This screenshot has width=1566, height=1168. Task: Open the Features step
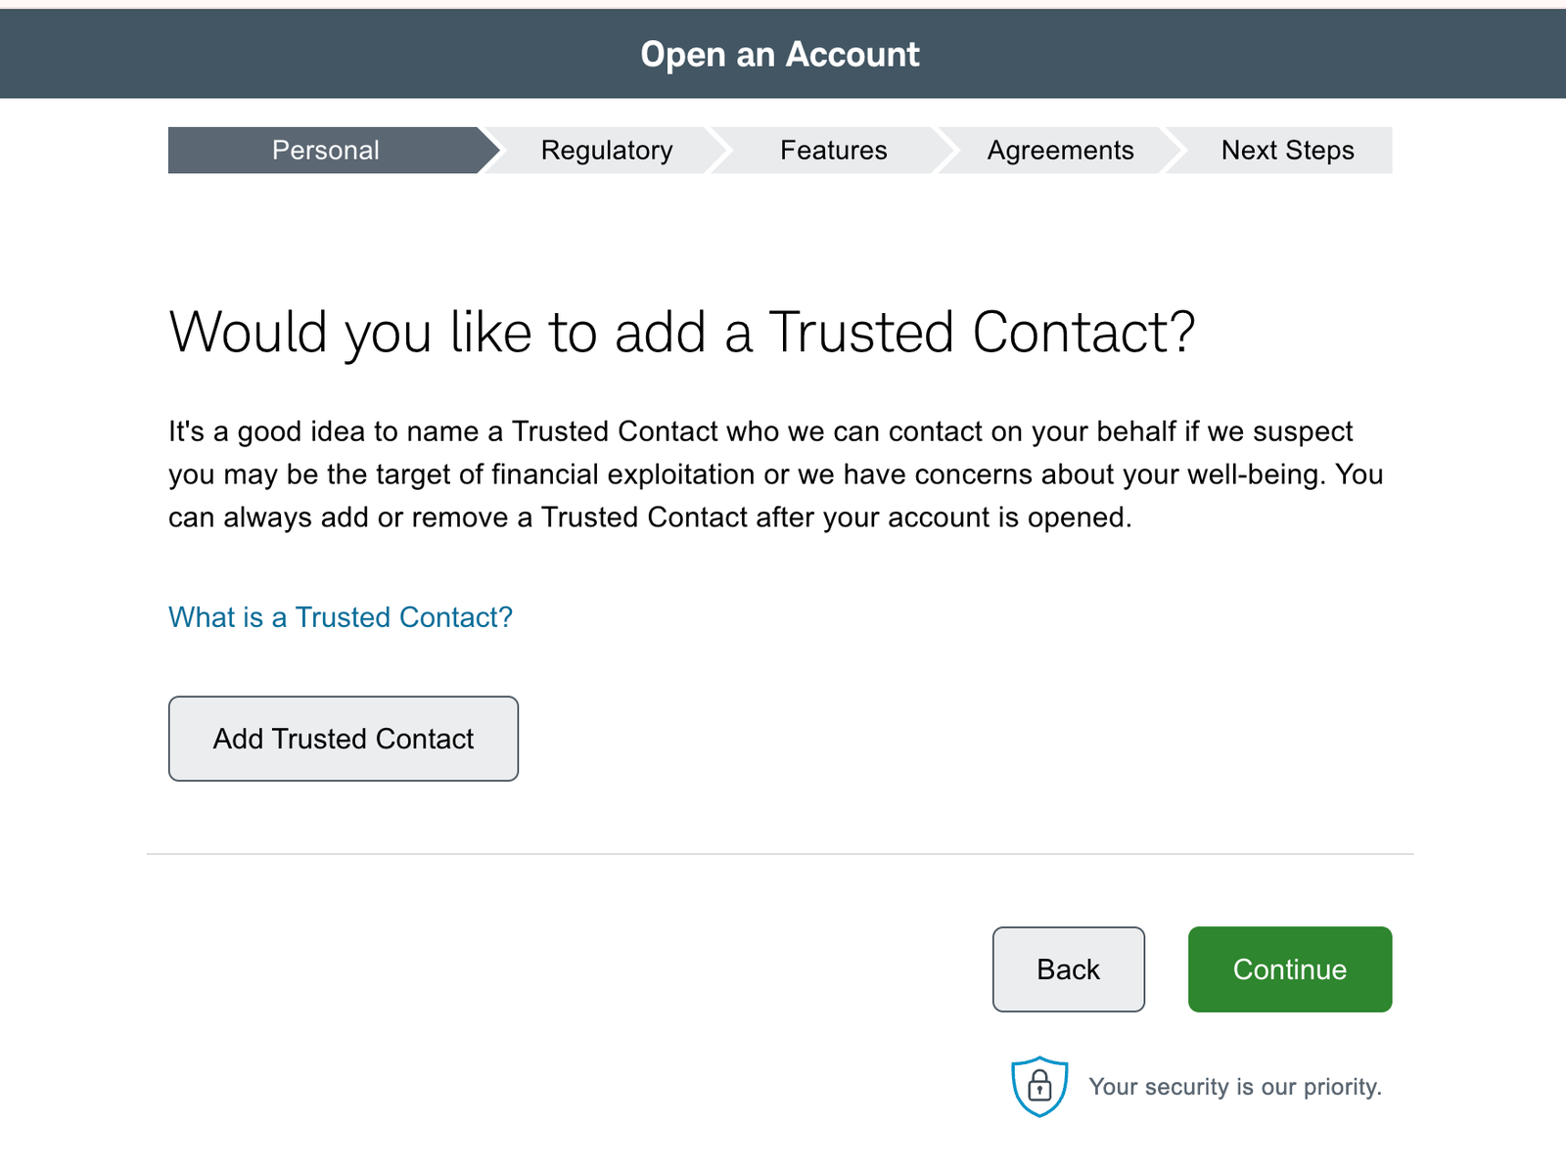(833, 151)
